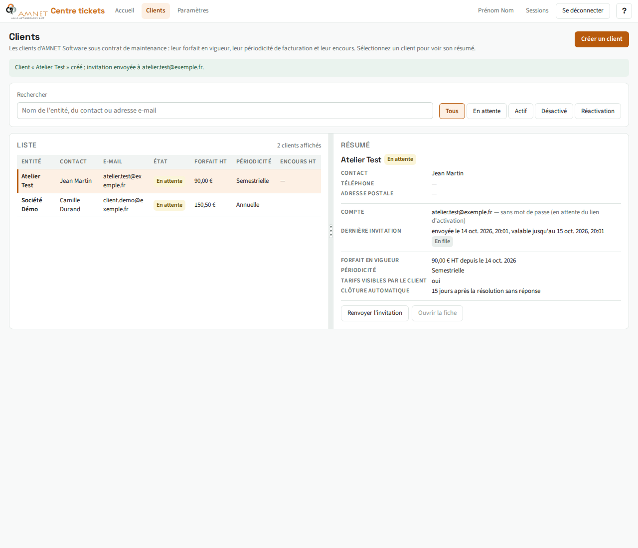The image size is (638, 548).
Task: Select the Tous filter
Action: [452, 111]
